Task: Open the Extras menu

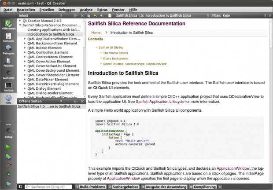Action: tap(102, 9)
